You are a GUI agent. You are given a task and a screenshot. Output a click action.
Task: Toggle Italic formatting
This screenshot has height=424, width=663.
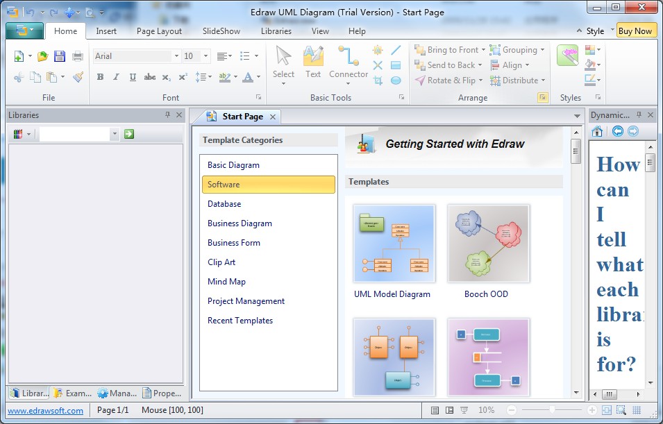pos(116,77)
